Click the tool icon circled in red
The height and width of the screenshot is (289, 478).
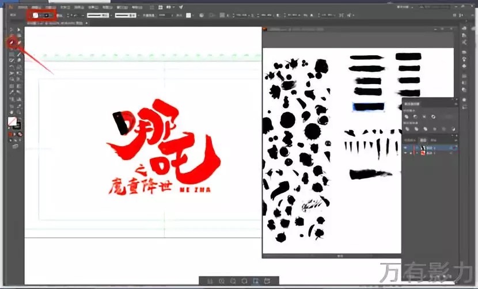pyautogui.click(x=12, y=43)
